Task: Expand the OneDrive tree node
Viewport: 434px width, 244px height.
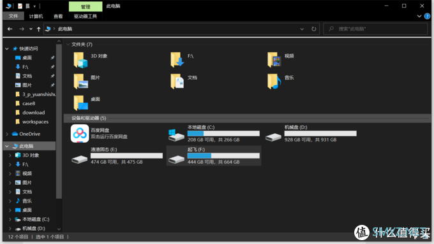Action: coord(7,134)
